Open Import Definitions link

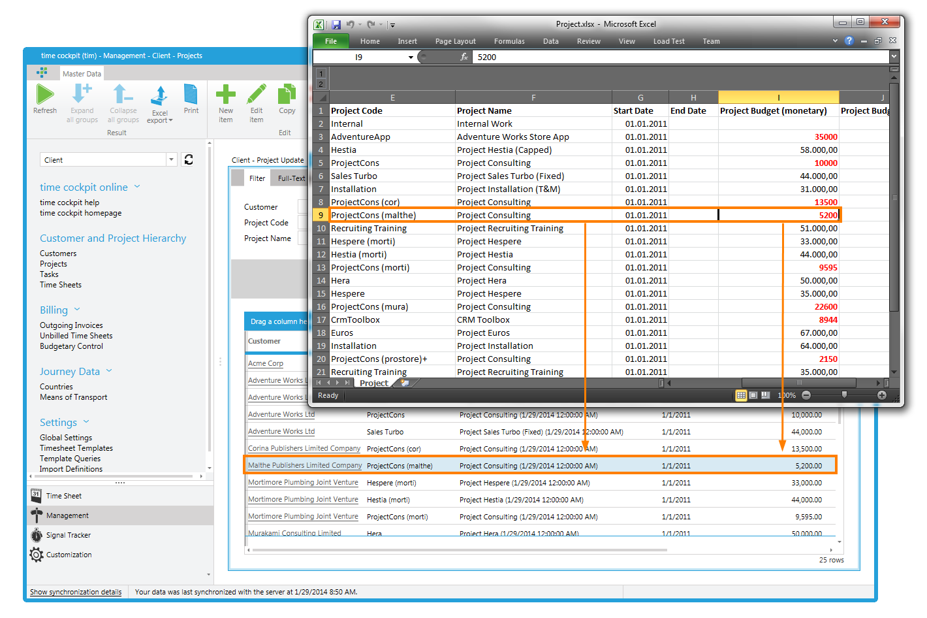click(71, 469)
